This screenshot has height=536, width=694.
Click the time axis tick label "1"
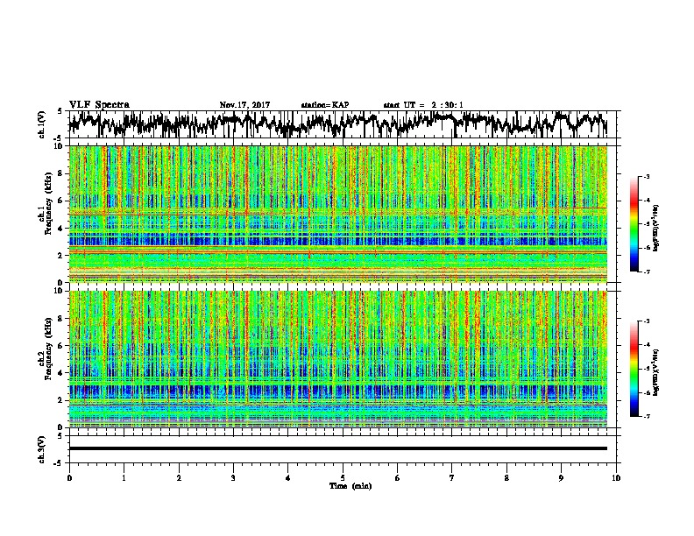pos(124,477)
